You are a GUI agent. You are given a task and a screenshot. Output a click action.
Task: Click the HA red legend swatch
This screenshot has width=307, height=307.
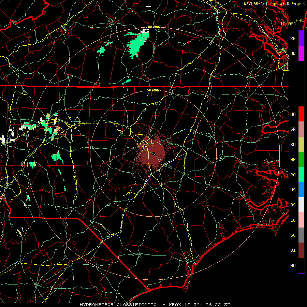(301, 114)
